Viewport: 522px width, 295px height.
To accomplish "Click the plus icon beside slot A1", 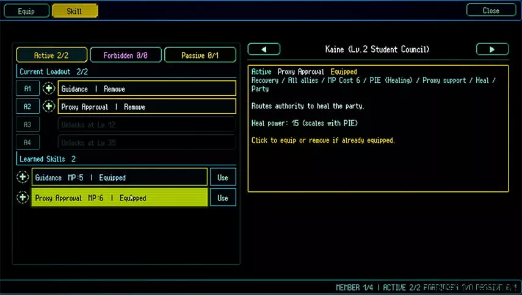I will 49,88.
